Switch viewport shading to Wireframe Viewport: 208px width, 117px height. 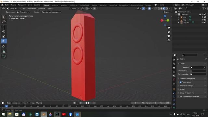[159, 8]
